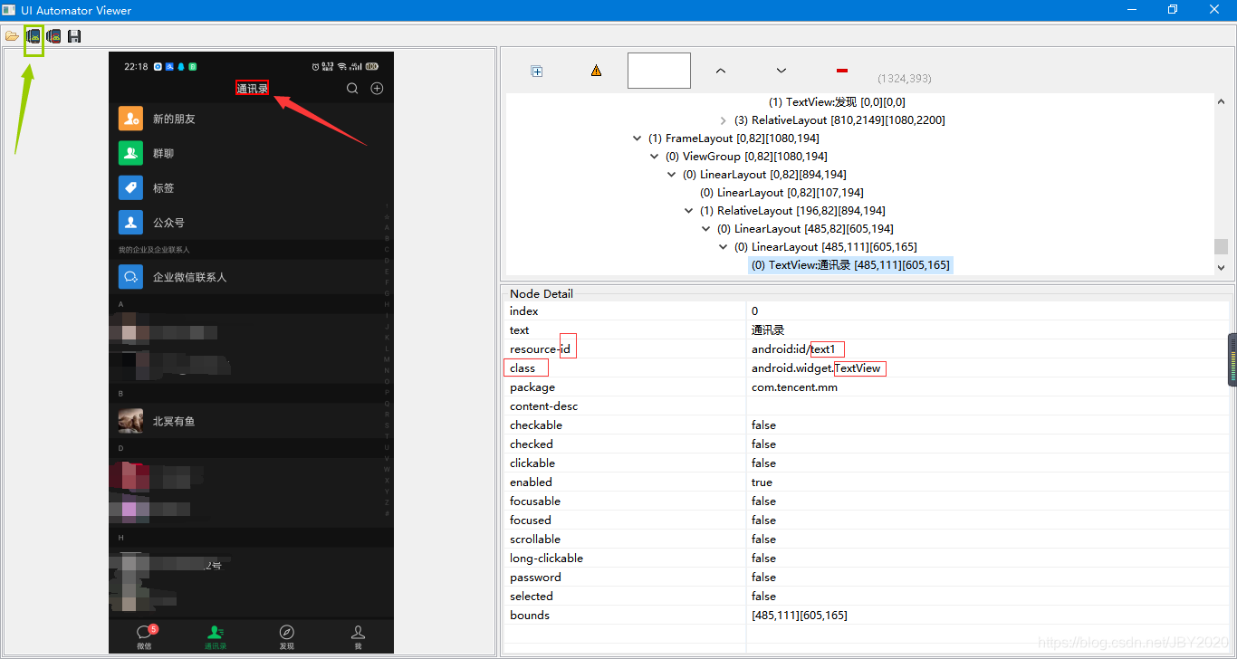The width and height of the screenshot is (1237, 659).
Task: Open a saved snapshot via folder icon
Action: click(12, 36)
